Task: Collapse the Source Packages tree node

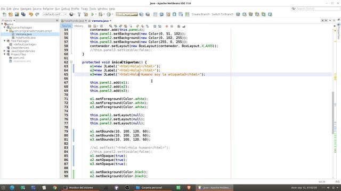Action: click(x=5, y=28)
